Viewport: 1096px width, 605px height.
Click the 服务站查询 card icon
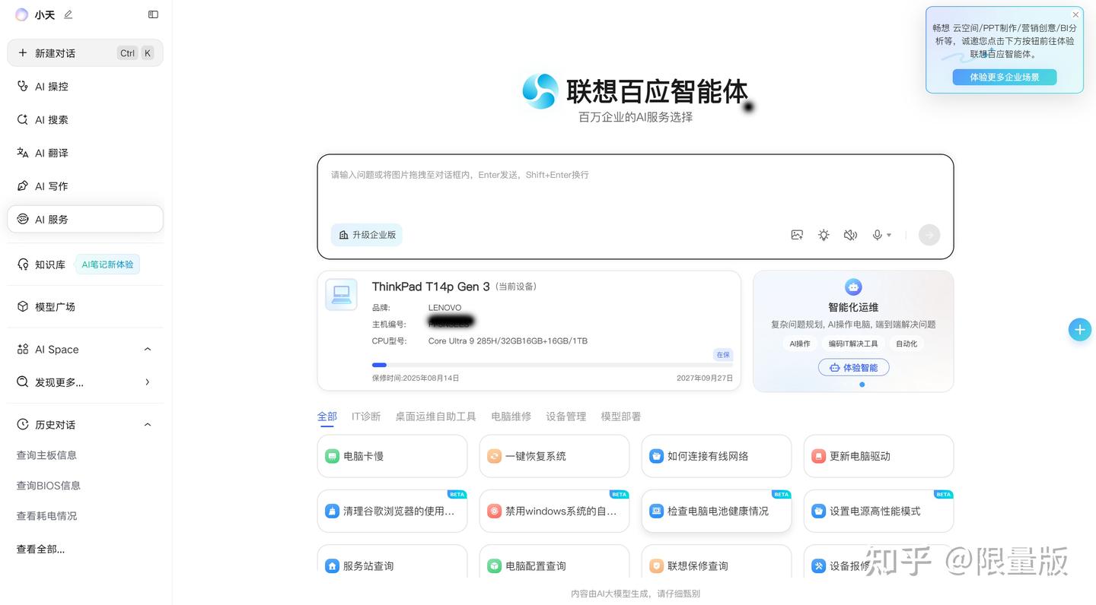coord(332,566)
